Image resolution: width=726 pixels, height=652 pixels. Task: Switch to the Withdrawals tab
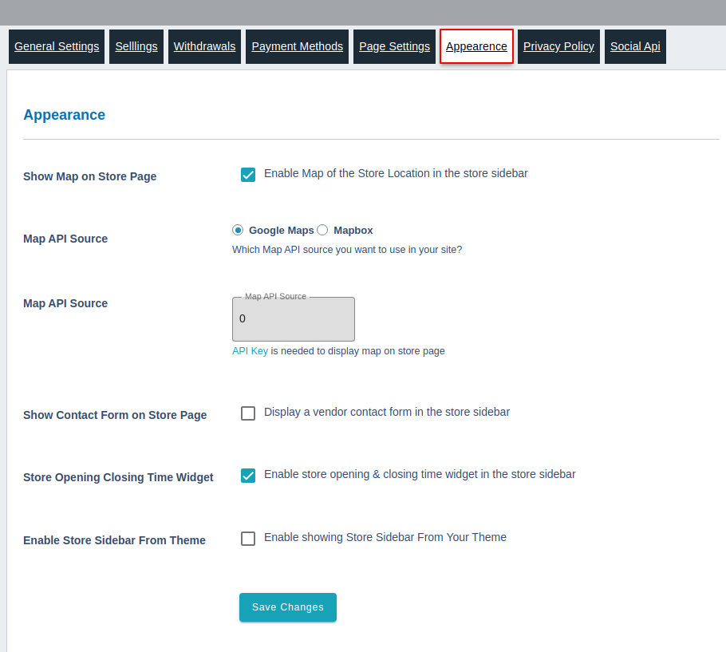(x=204, y=46)
